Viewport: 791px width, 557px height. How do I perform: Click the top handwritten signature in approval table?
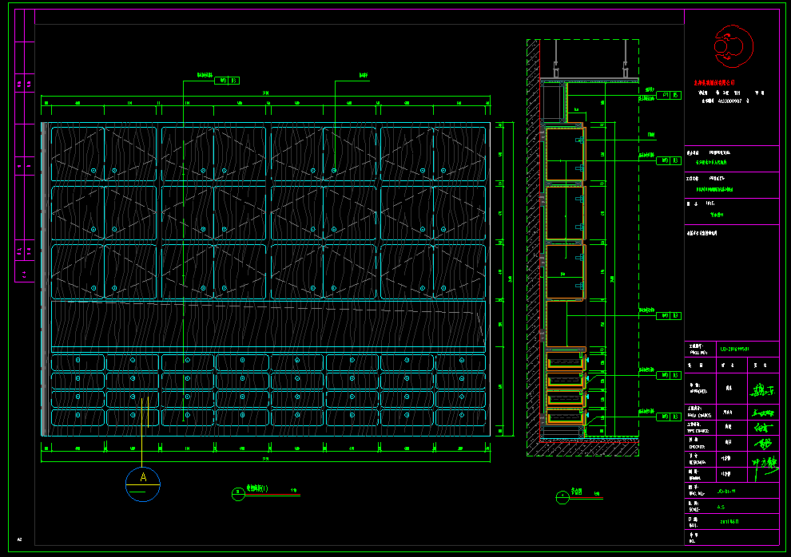[763, 390]
